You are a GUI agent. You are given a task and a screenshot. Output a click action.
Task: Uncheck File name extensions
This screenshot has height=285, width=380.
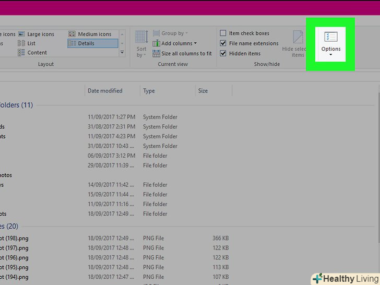(223, 43)
